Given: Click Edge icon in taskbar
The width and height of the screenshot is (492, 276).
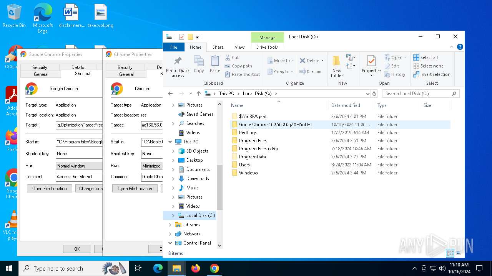Looking at the screenshot, I should [x=158, y=268].
